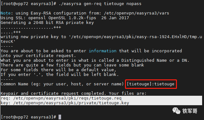Click the cyan 'Note' word
Screen dimensions: 204x120
[6, 13]
